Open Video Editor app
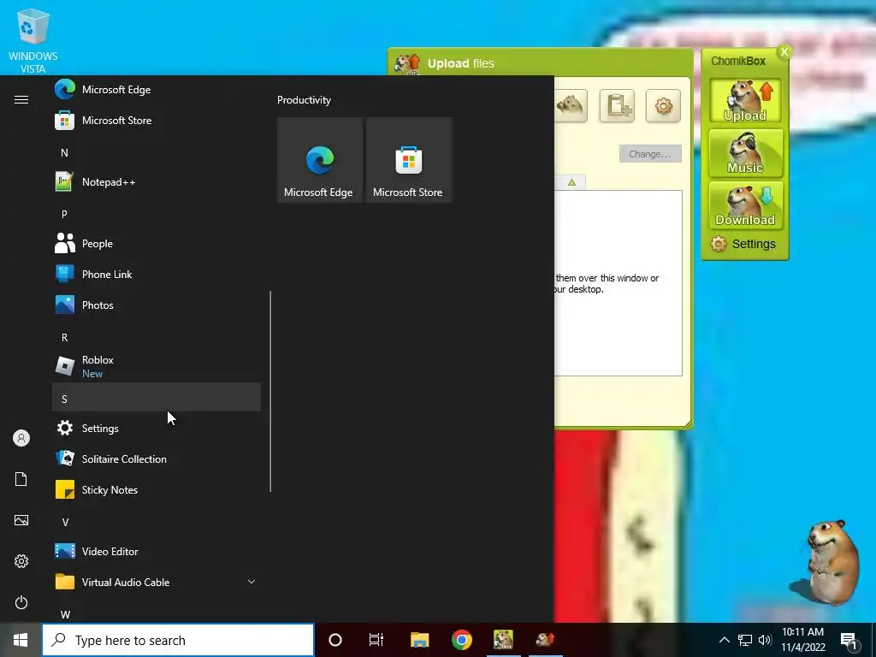 pyautogui.click(x=157, y=552)
